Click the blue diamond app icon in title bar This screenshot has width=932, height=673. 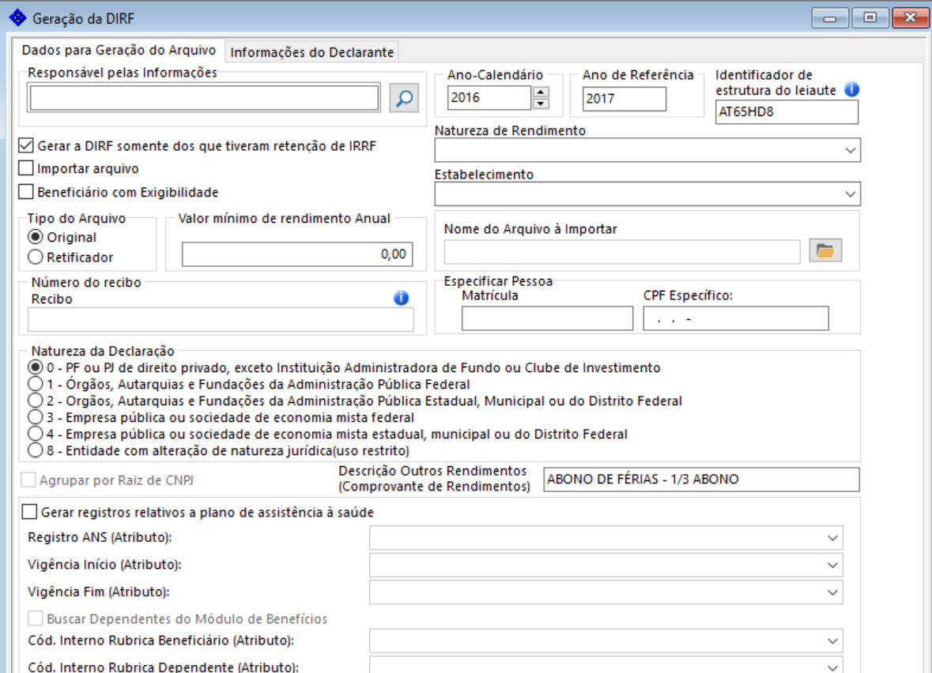[x=17, y=18]
